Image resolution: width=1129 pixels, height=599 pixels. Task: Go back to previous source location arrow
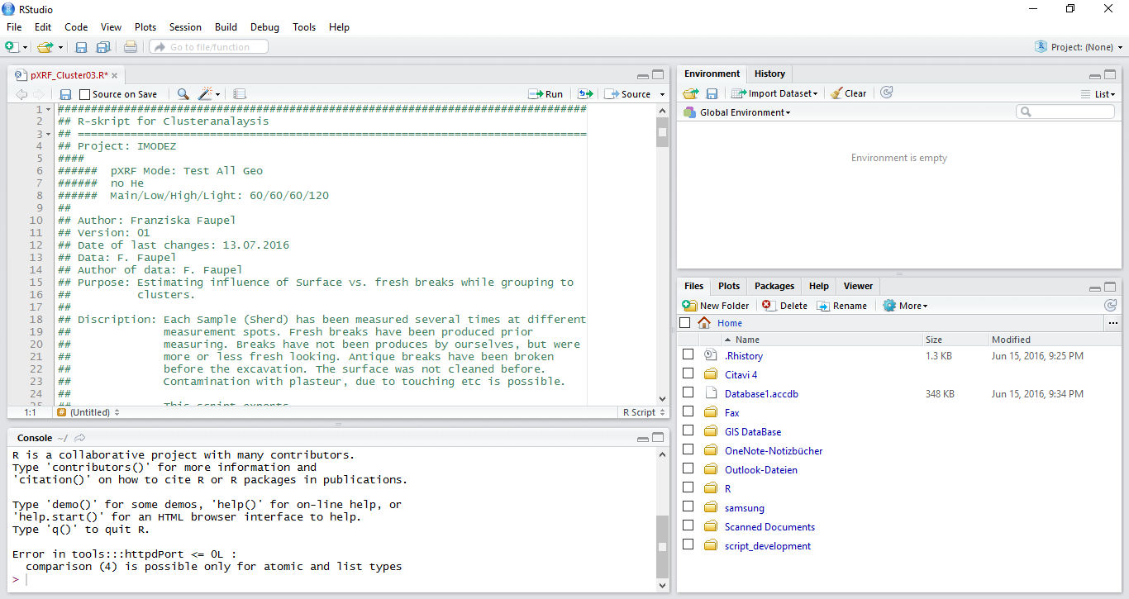[x=21, y=94]
